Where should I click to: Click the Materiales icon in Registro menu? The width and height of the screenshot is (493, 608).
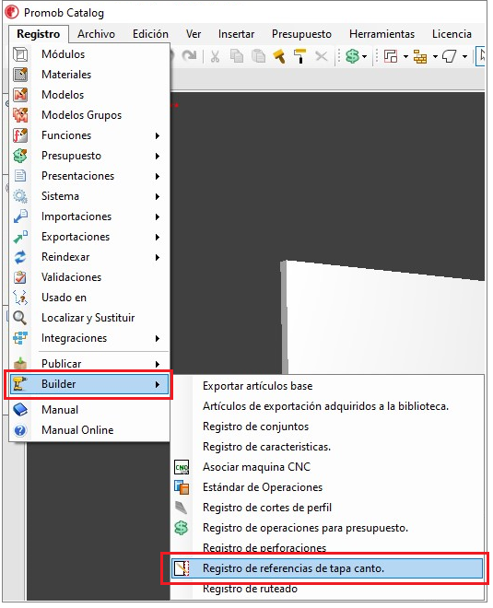click(x=20, y=75)
